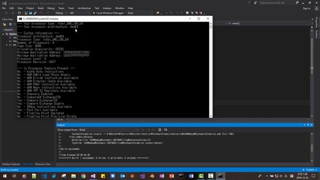Open the Project menu
This screenshot has width=320, height=180.
coord(30,8)
